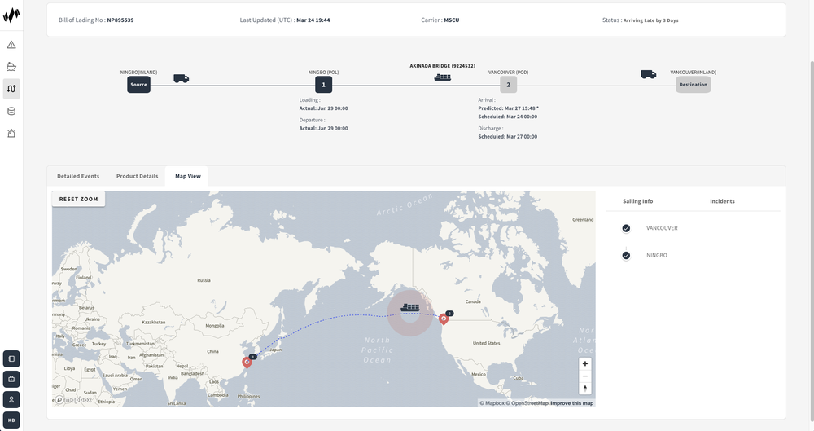Open the Incidents tab
814x431 pixels.
(x=722, y=201)
